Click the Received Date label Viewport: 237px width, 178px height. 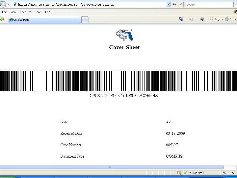pos(71,133)
